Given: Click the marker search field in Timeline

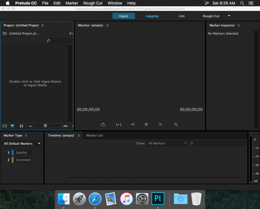Looking at the screenshot, I should (x=217, y=143).
